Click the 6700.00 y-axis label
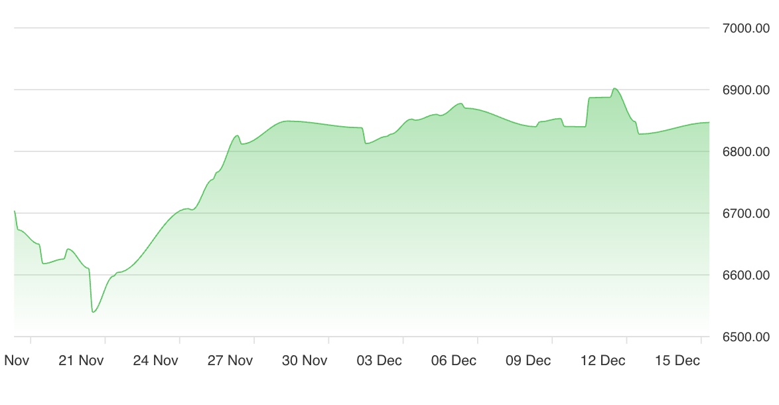 (x=744, y=213)
